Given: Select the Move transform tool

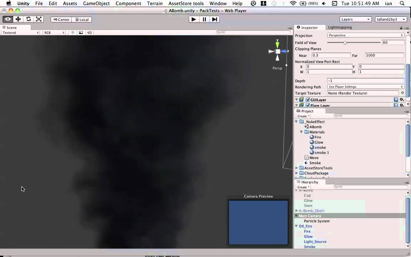Looking at the screenshot, I should click(x=18, y=19).
